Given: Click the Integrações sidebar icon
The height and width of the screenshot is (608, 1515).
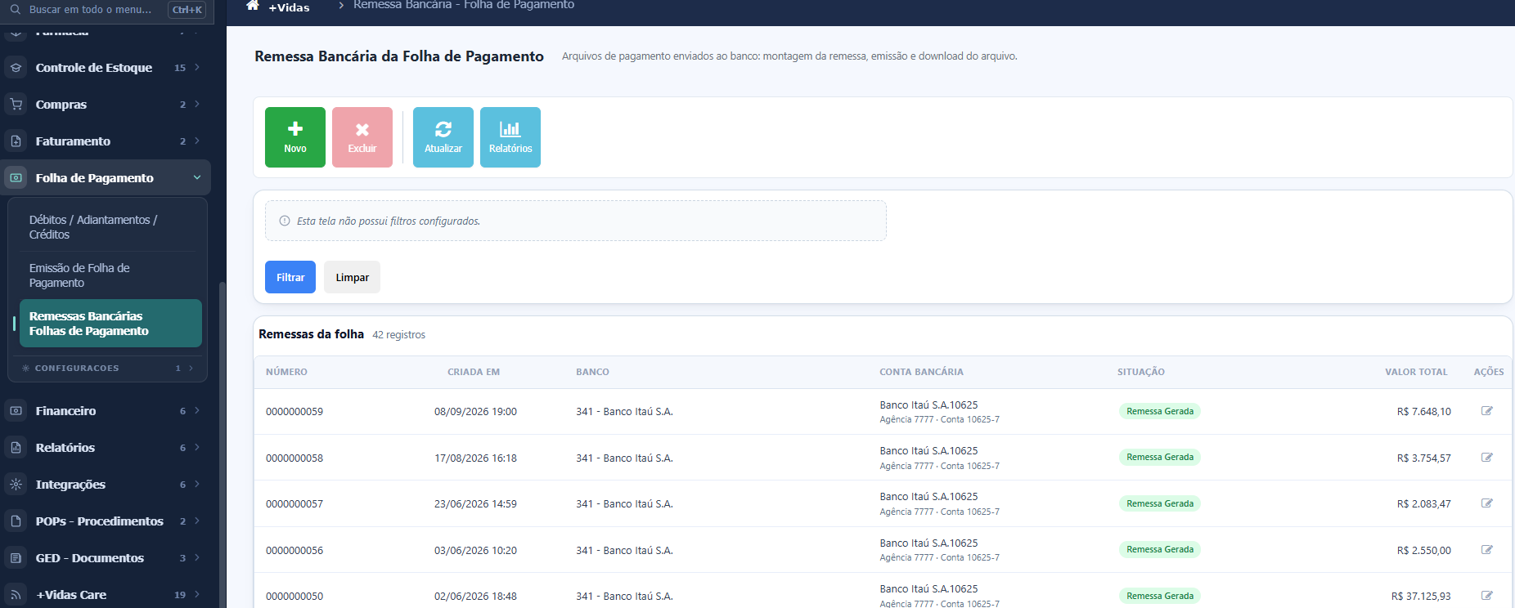Looking at the screenshot, I should point(16,485).
